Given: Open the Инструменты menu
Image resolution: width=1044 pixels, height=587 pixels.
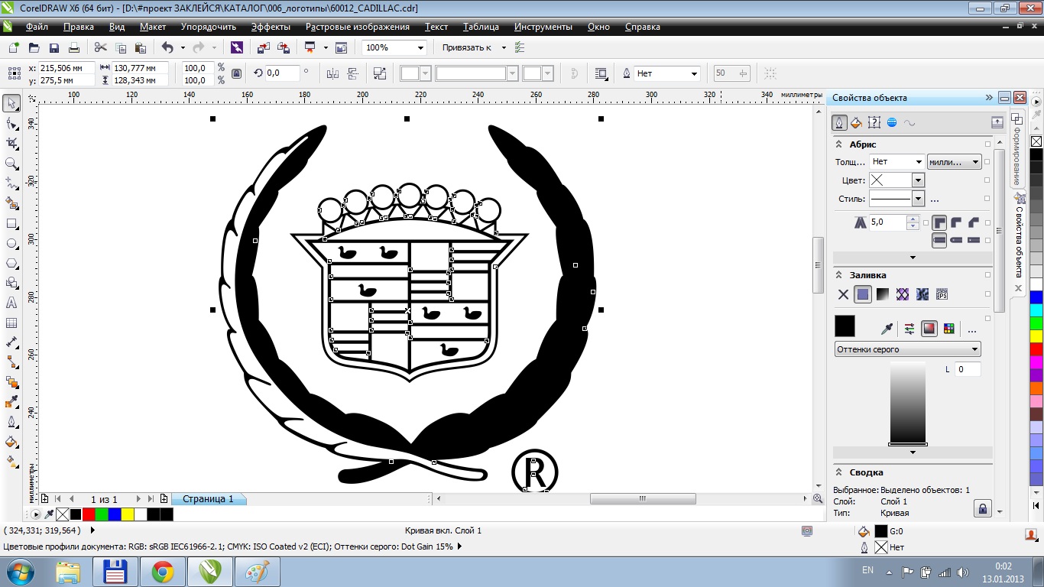Looking at the screenshot, I should (x=543, y=27).
